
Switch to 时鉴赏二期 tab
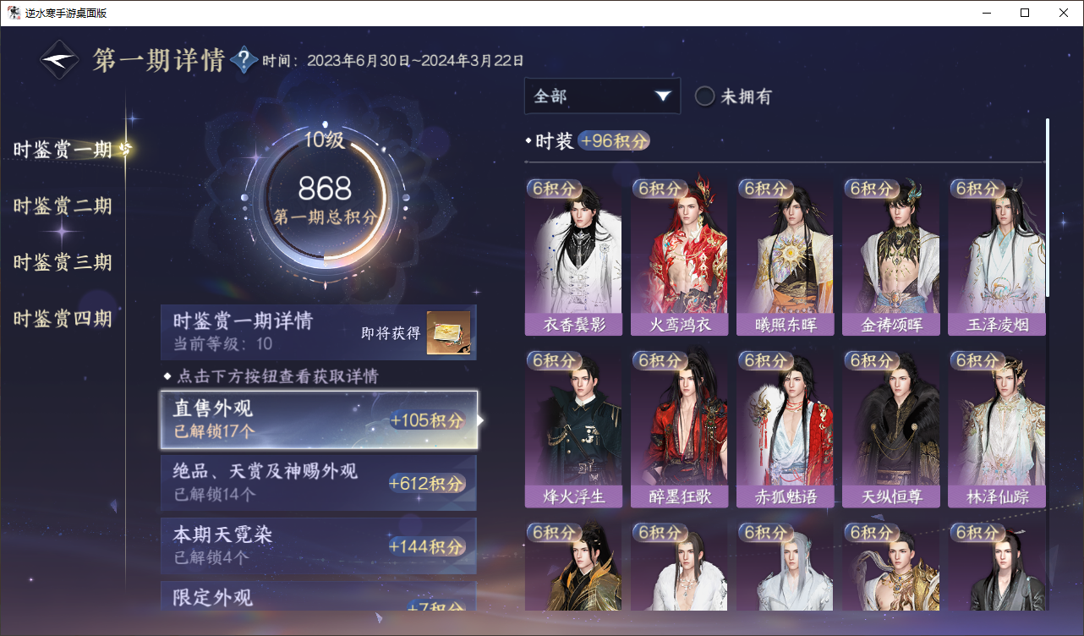63,206
